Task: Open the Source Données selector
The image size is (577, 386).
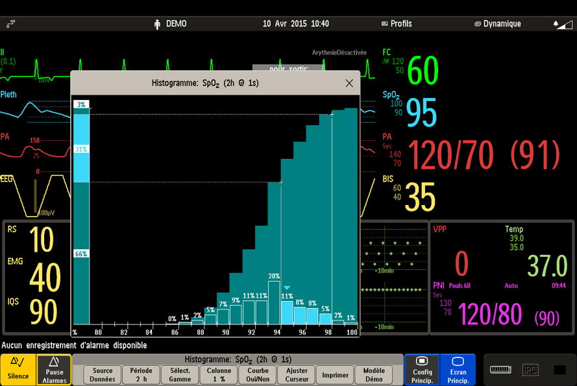Action: click(102, 374)
